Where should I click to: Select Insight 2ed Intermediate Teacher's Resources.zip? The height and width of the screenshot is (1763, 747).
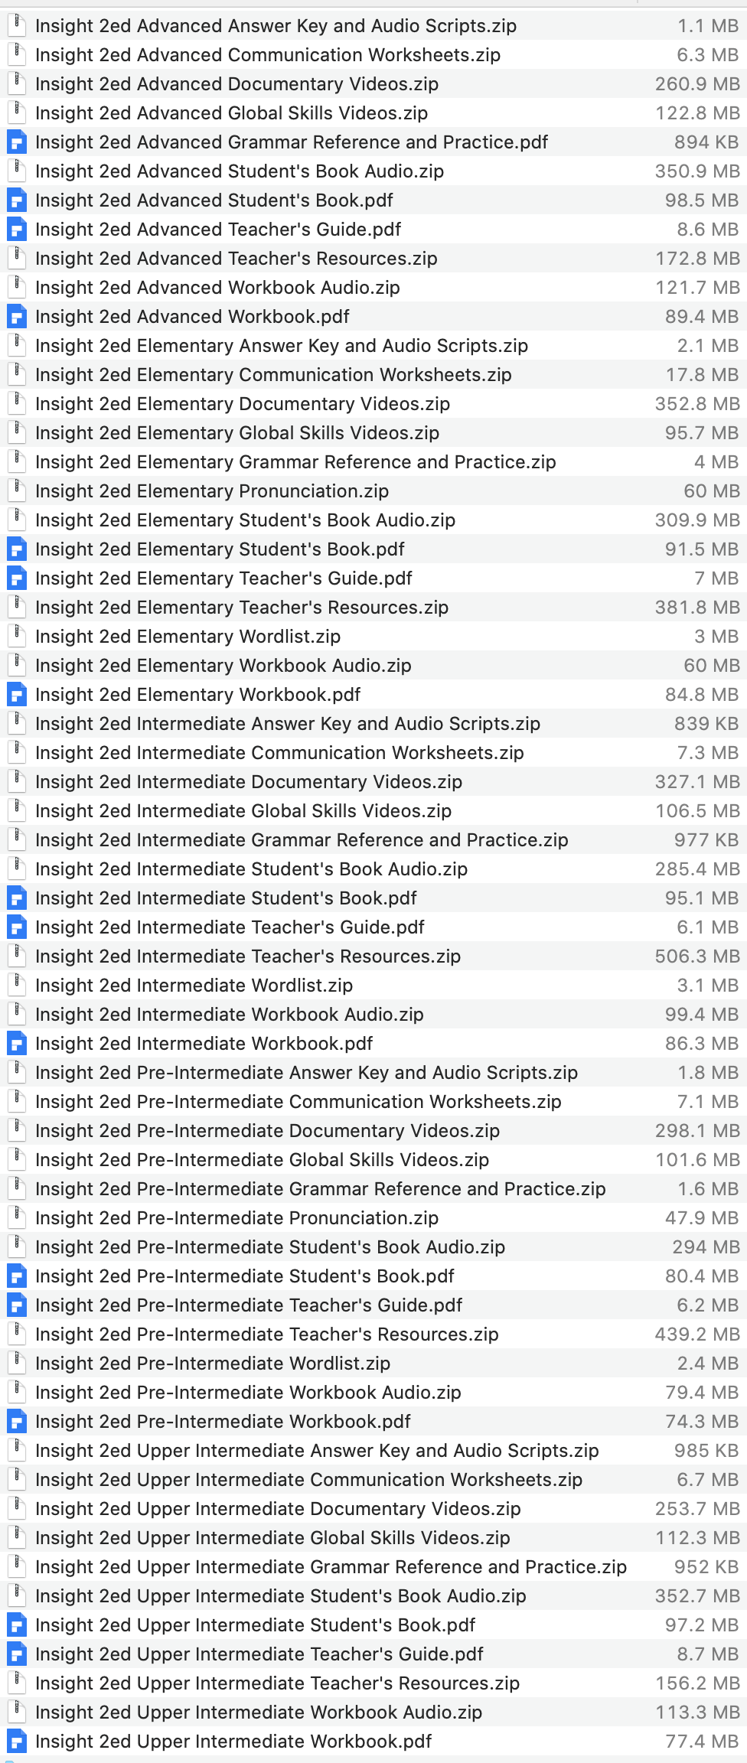(373, 956)
